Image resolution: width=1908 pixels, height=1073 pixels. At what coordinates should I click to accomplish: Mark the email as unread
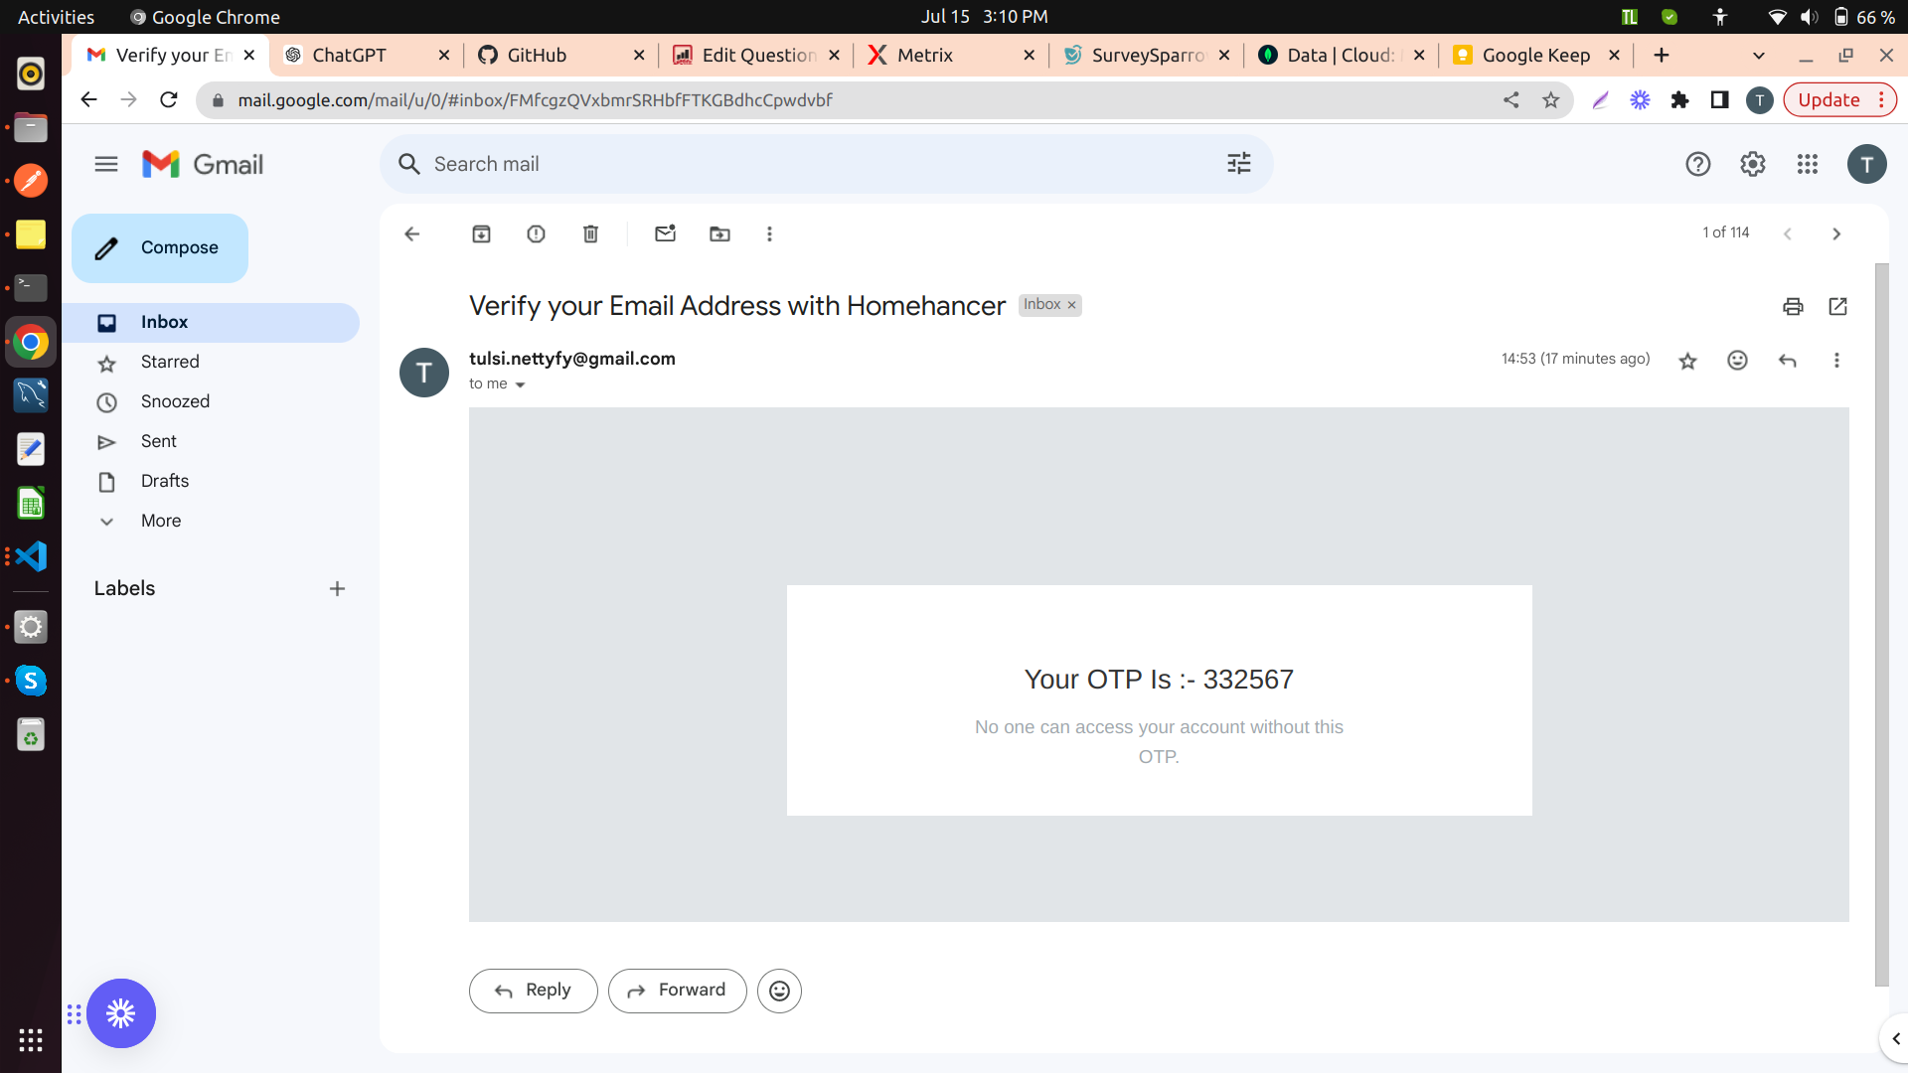(665, 234)
